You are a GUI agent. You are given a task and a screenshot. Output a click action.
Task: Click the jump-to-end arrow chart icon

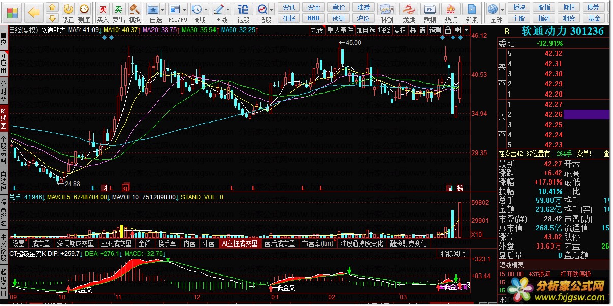click(457, 30)
